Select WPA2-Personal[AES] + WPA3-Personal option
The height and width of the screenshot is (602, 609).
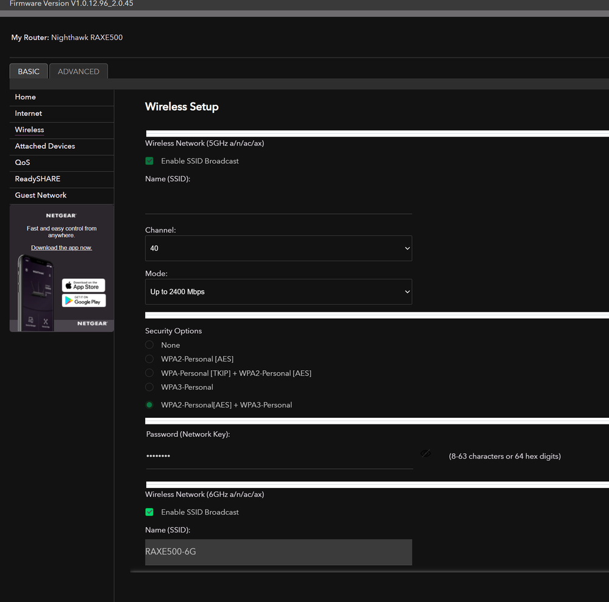point(149,405)
